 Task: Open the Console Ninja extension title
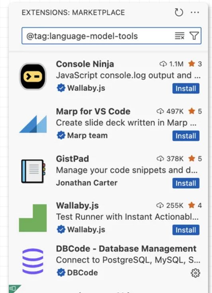(x=85, y=64)
